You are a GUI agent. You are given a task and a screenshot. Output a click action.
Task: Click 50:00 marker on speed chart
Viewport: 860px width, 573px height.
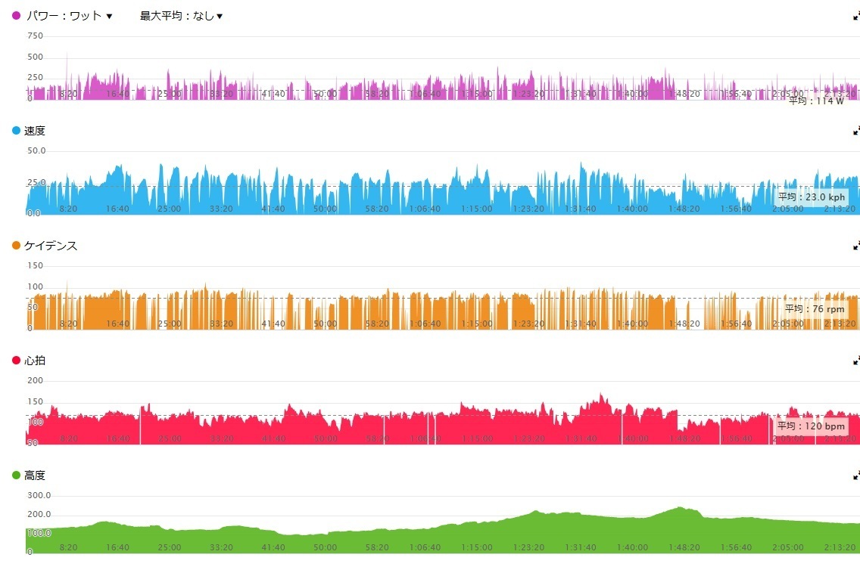tap(325, 209)
